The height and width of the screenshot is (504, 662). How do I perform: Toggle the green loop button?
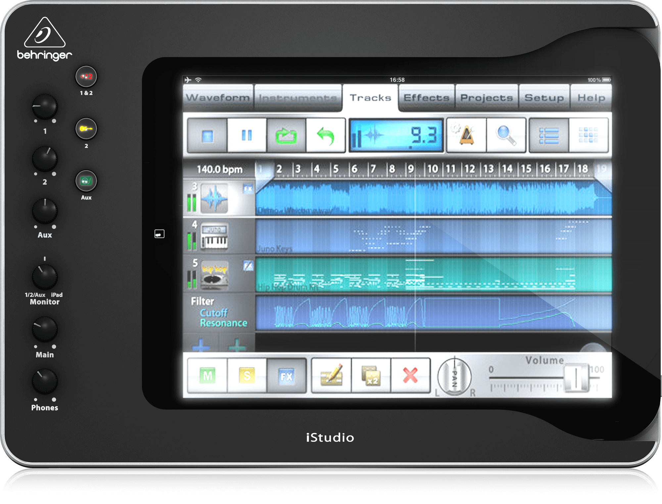click(286, 136)
